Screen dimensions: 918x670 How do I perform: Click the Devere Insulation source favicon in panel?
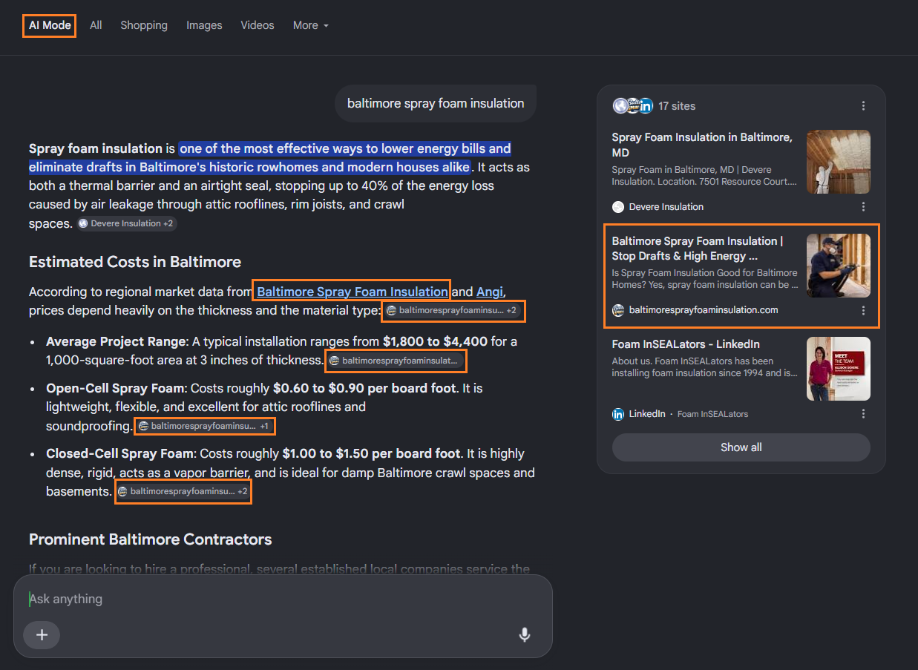tap(617, 207)
